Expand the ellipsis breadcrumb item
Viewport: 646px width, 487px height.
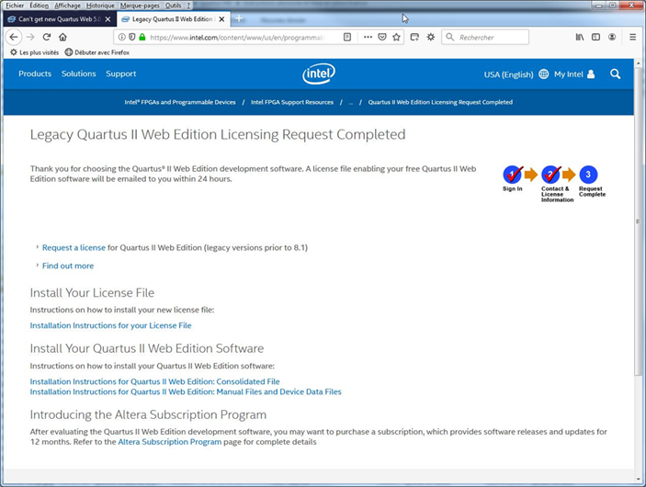pyautogui.click(x=351, y=103)
